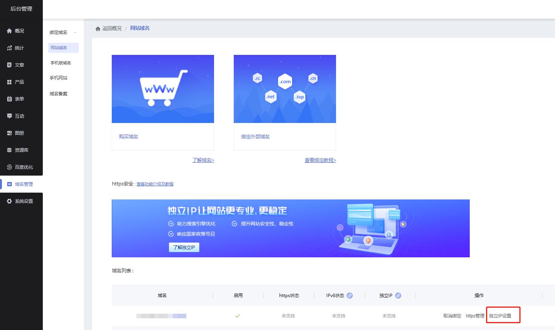Viewport: 555px width, 330px height.
Task: Click the 域名列表 label
Action: [x=123, y=271]
